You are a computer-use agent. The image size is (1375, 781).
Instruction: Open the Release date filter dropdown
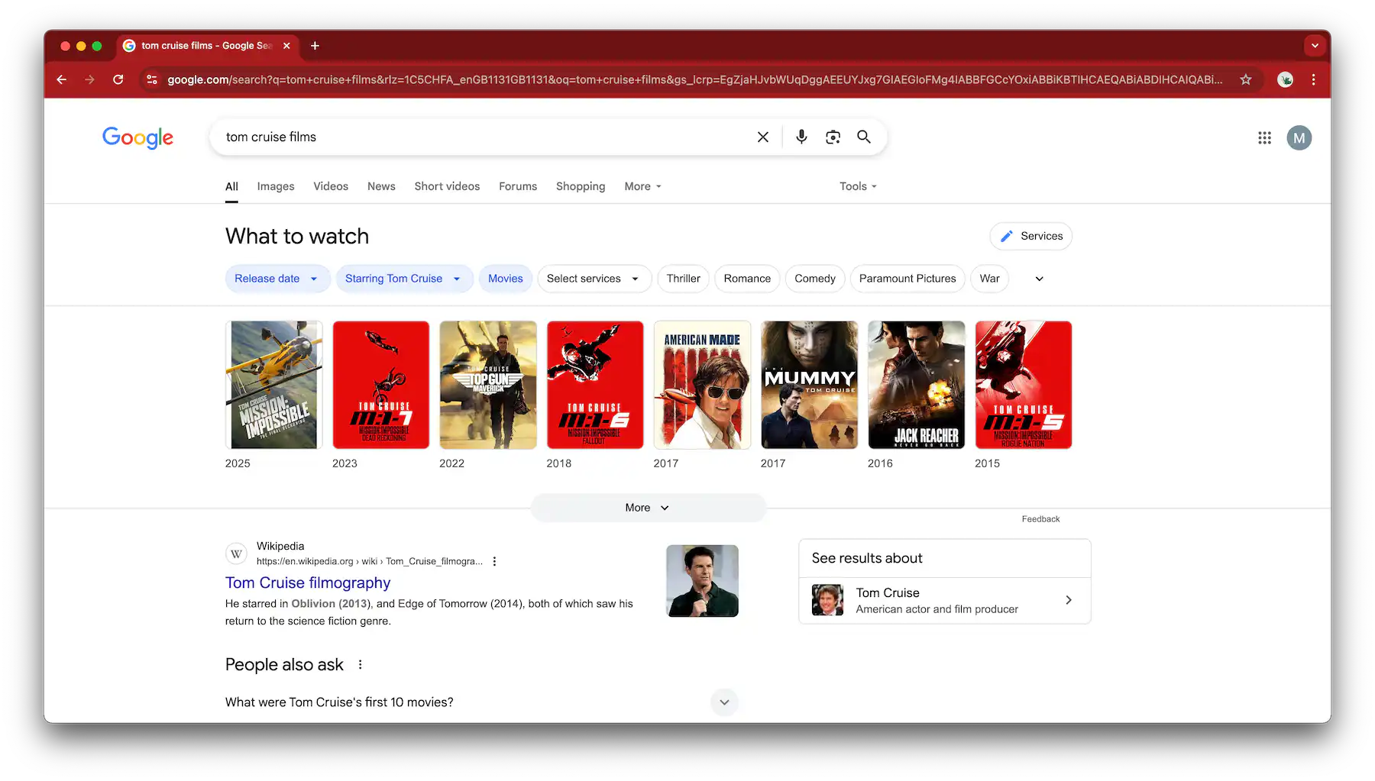(277, 279)
